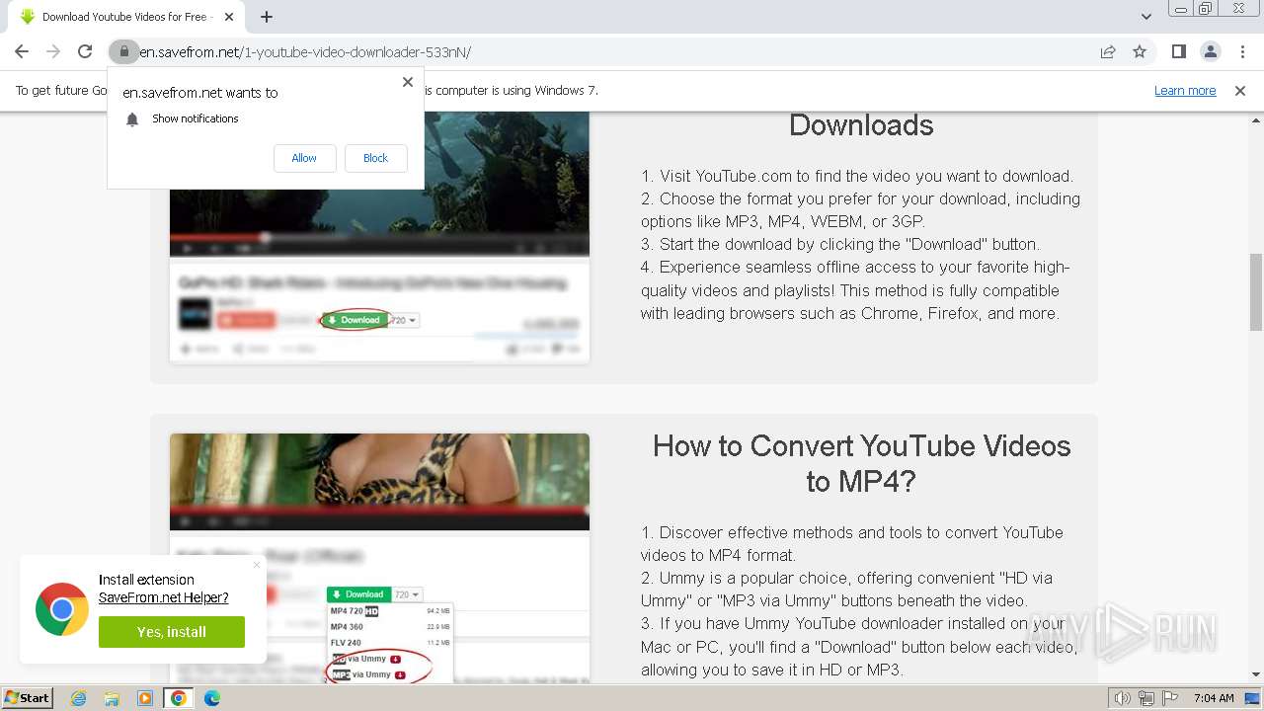Close the Download Youtube Videos tab

click(x=229, y=17)
